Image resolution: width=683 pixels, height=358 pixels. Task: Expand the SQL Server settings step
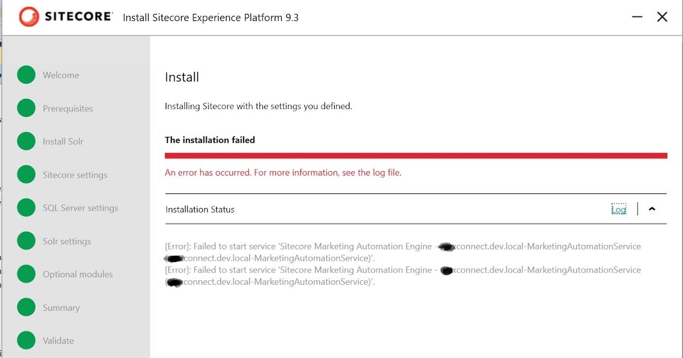(x=80, y=207)
